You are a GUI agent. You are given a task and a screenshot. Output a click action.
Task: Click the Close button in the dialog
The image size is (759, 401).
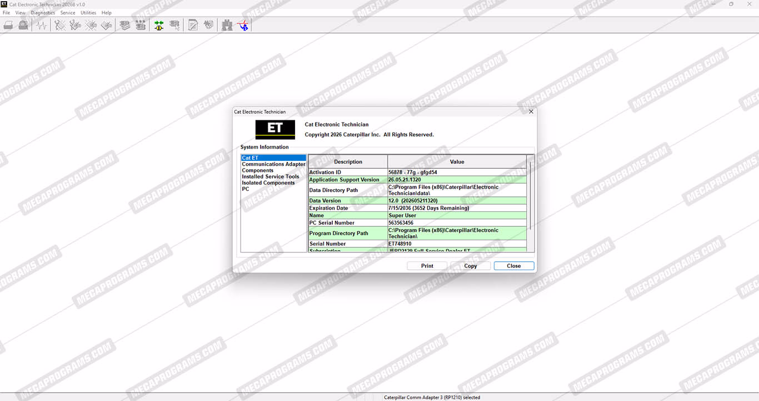(514, 266)
